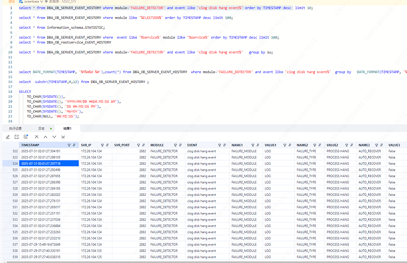The image size is (407, 263).
Task: Click timestamp cell 2025-07-31 02:01:27.304181
Action: pyautogui.click(x=49, y=151)
